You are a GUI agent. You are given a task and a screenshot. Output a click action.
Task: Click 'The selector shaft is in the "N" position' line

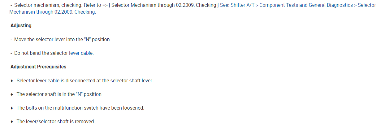pyautogui.click(x=59, y=94)
